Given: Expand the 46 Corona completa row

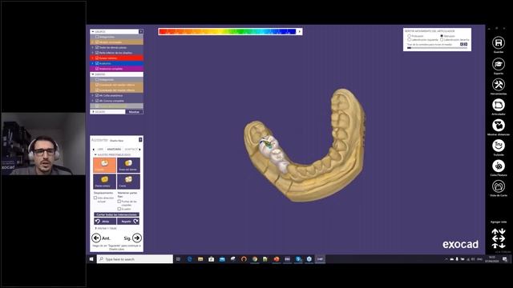Looking at the screenshot, I should coord(93,101).
